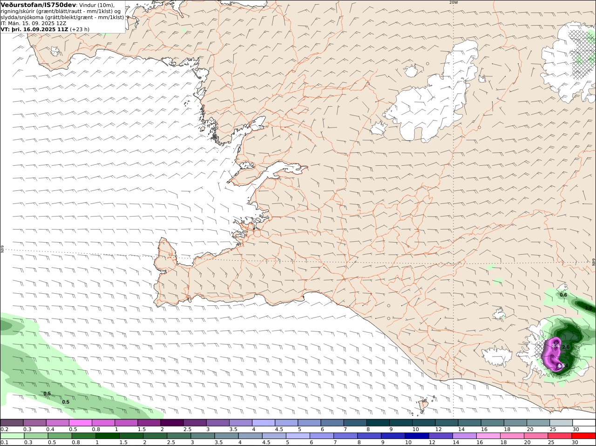Click the '20W' longitude label
This screenshot has height=446, width=596.
(x=454, y=2)
